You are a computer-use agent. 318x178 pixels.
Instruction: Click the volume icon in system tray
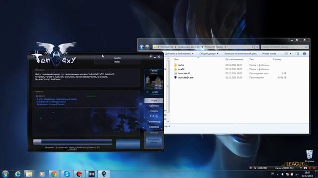click(282, 174)
